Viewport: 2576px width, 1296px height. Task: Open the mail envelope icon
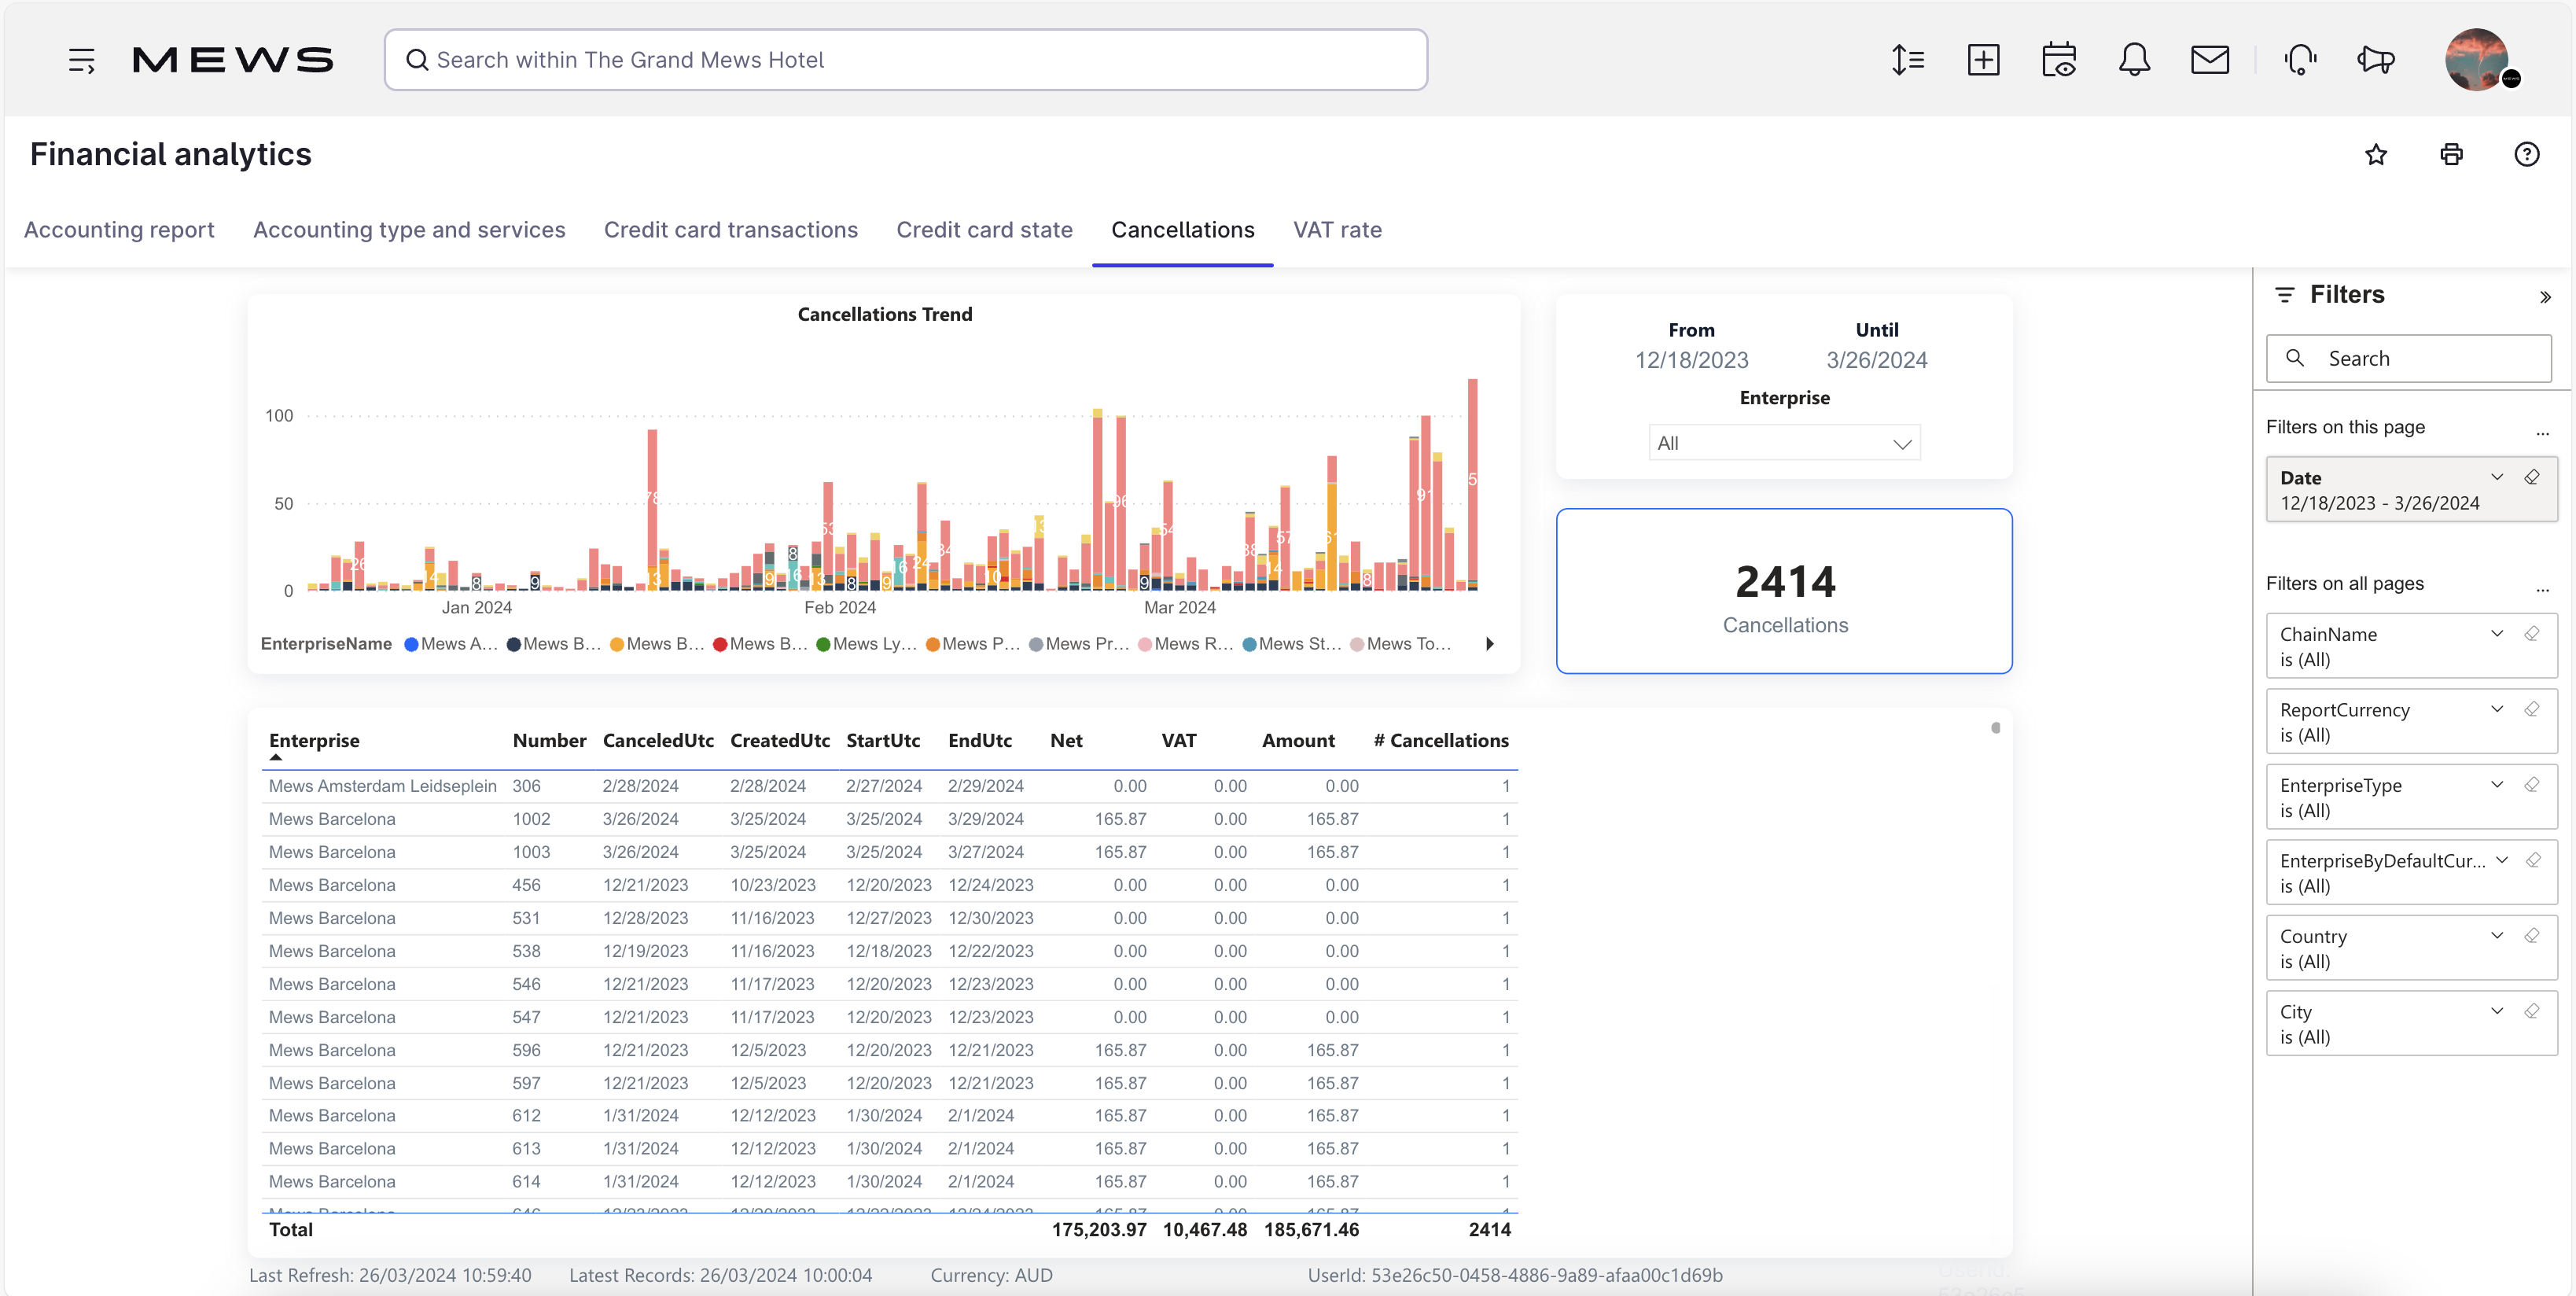click(2210, 60)
